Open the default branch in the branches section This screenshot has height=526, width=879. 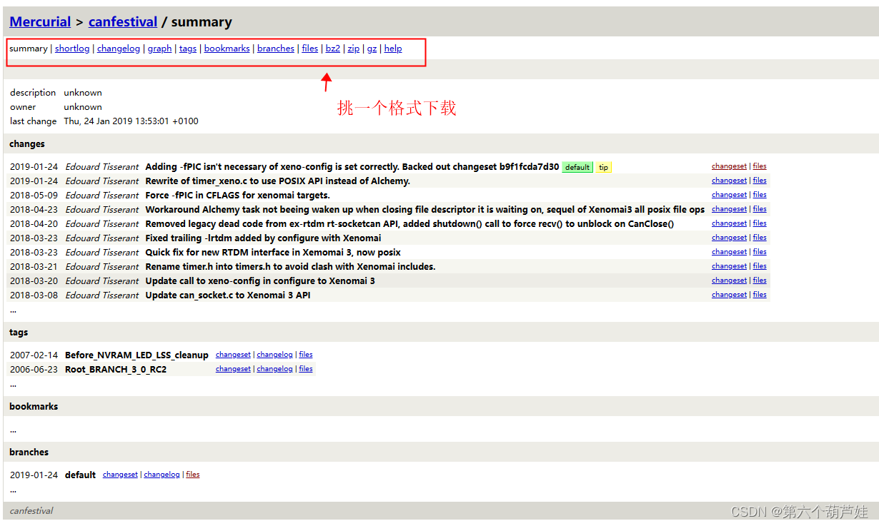(x=80, y=475)
